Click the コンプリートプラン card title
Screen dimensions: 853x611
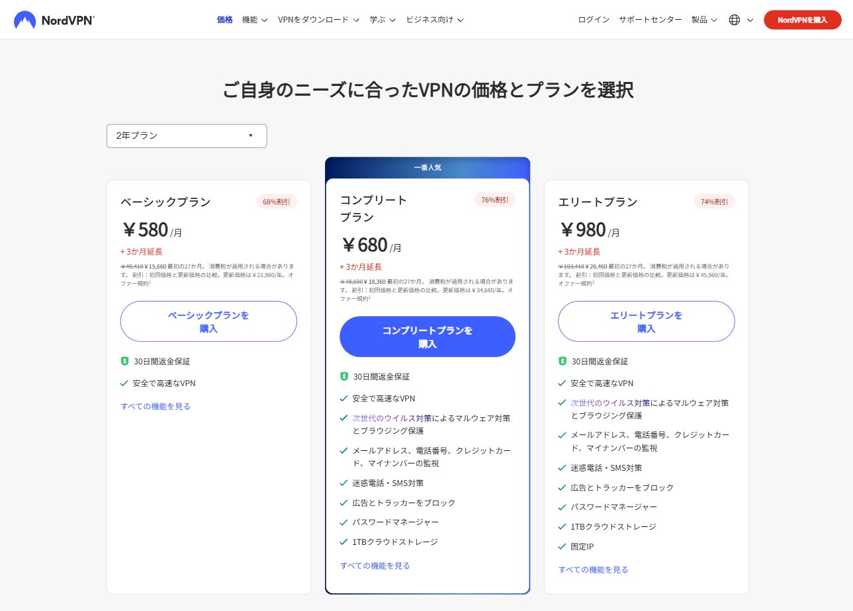(373, 208)
